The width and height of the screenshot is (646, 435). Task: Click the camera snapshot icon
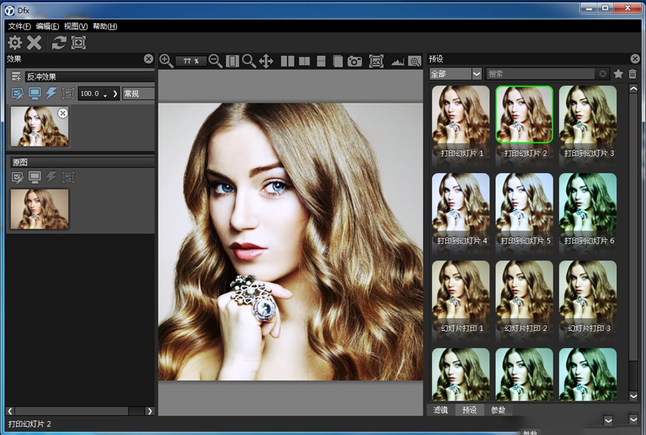(x=355, y=61)
